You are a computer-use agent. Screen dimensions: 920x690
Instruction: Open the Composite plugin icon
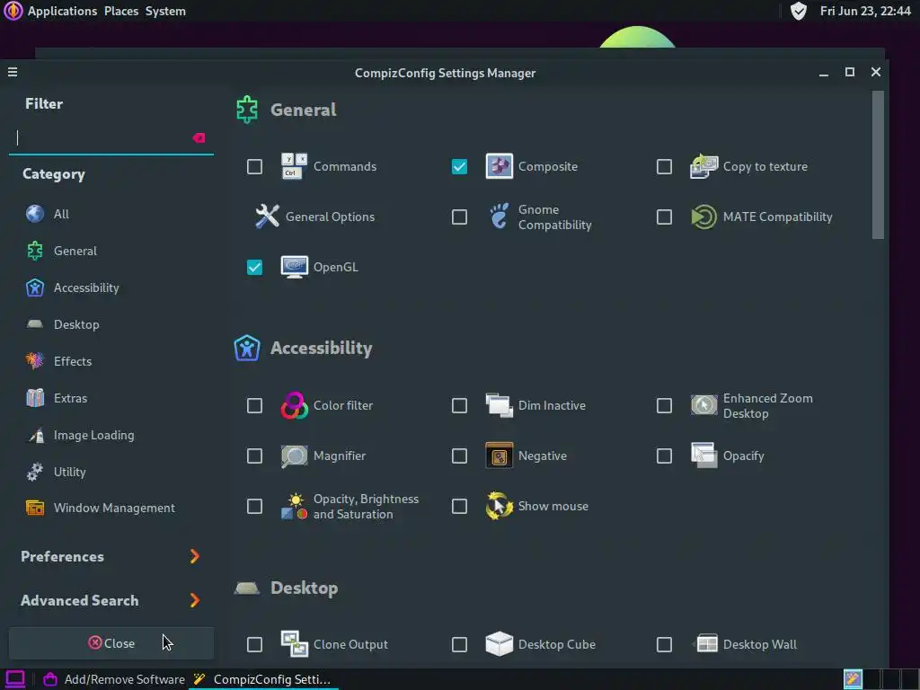click(x=499, y=166)
